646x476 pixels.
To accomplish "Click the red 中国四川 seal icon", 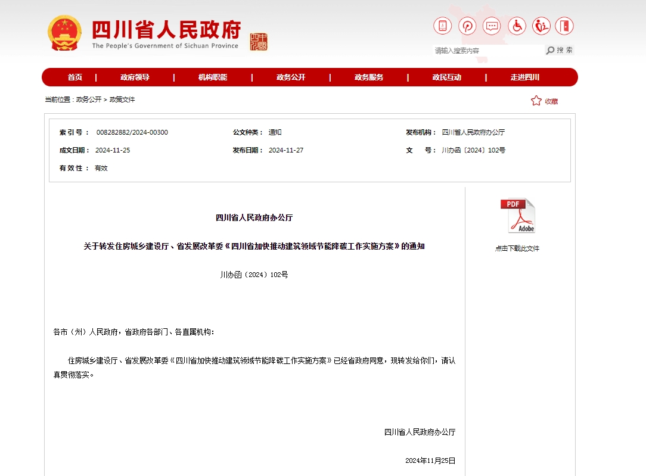I will [259, 42].
